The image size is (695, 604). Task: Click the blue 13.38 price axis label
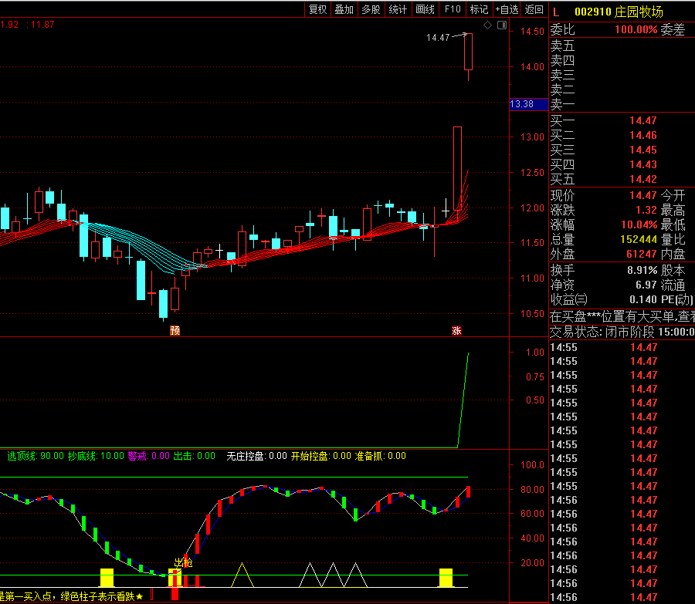coord(528,104)
